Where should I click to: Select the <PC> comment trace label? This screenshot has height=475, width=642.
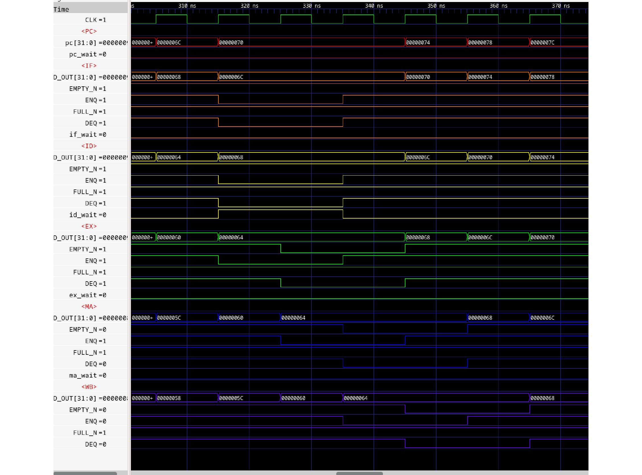click(89, 31)
